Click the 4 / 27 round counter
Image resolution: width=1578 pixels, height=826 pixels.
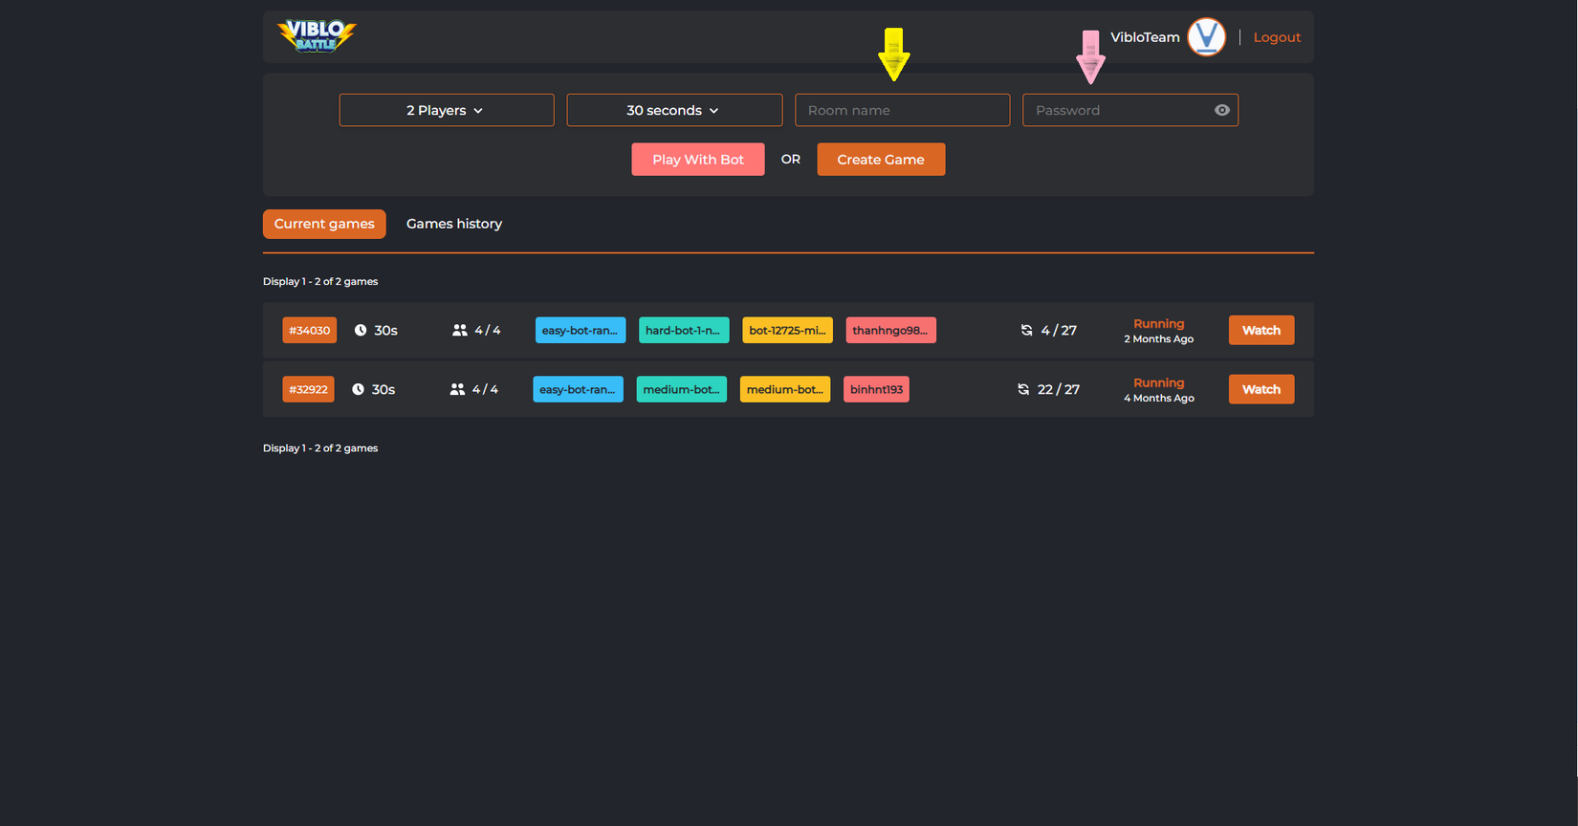coord(1059,330)
